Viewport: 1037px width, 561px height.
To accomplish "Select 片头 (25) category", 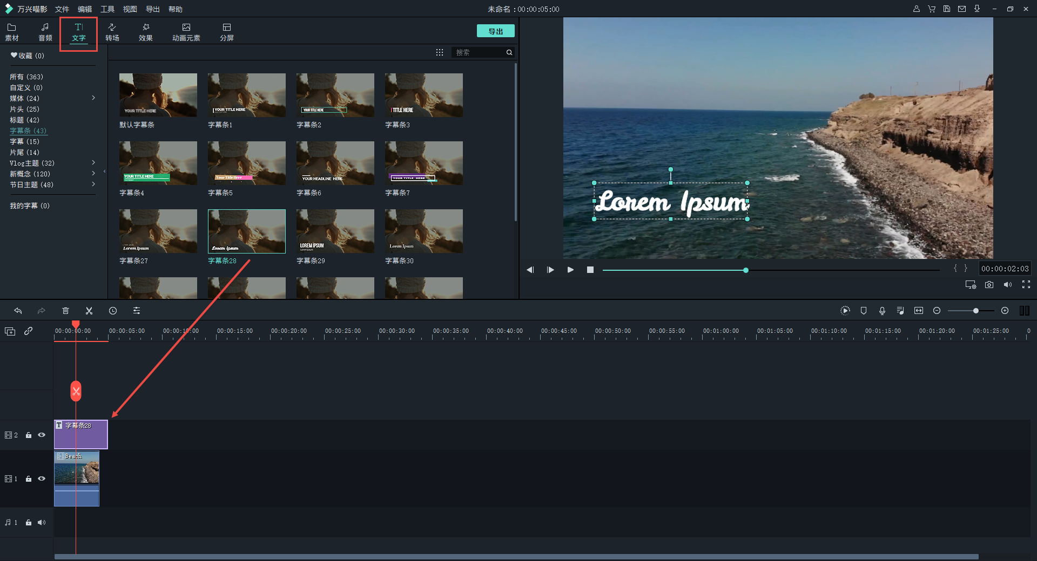I will click(25, 109).
